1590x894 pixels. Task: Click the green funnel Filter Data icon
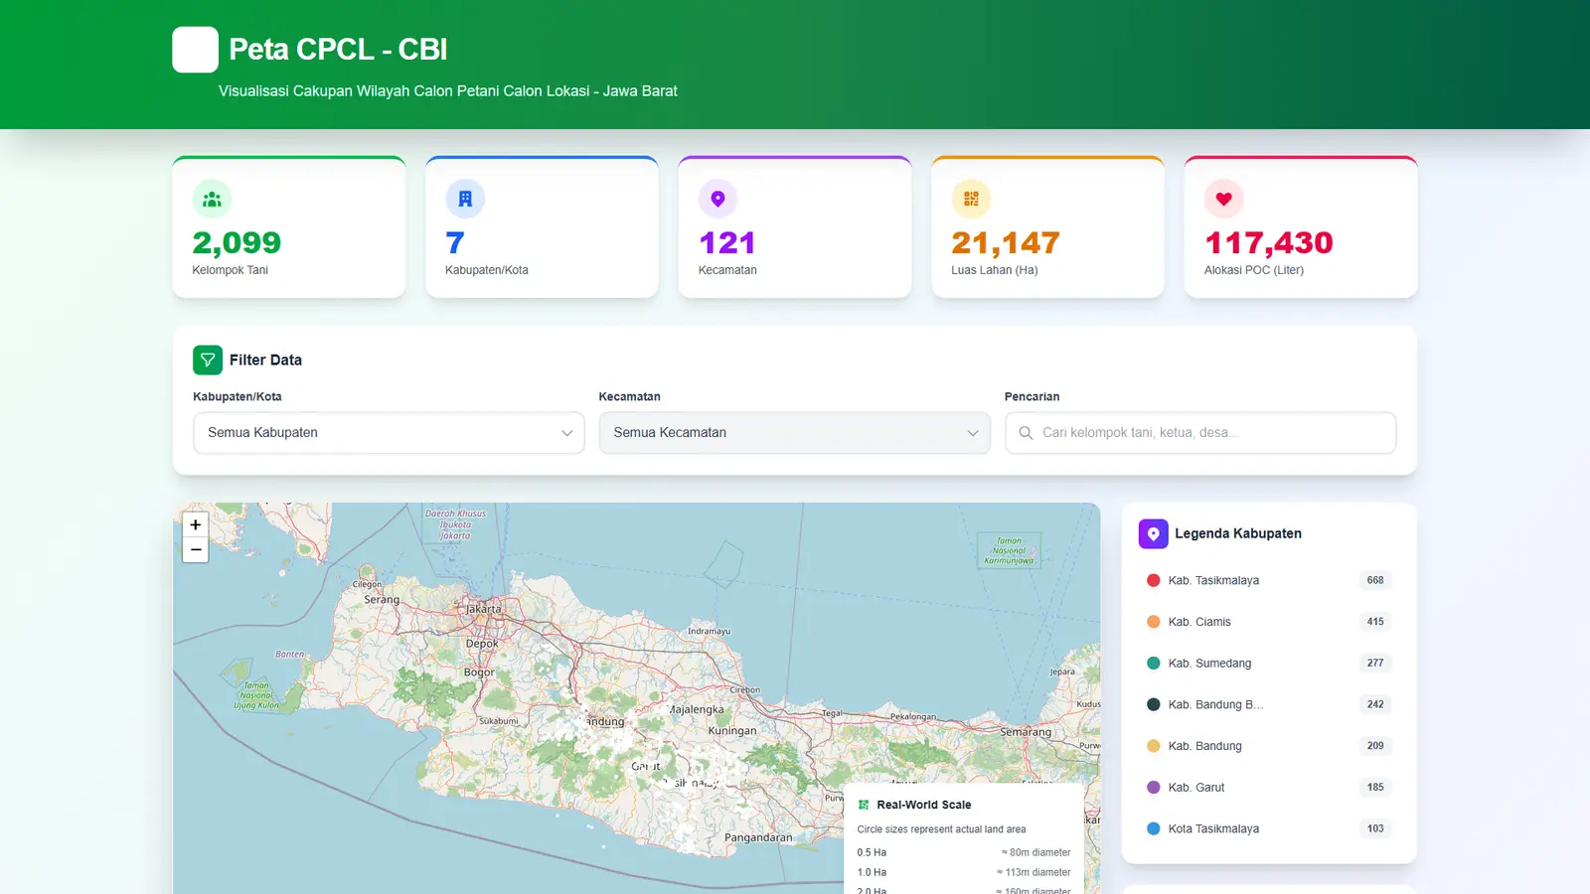click(208, 360)
